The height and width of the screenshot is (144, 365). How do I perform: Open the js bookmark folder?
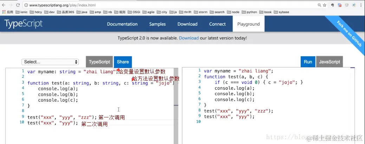173,12
